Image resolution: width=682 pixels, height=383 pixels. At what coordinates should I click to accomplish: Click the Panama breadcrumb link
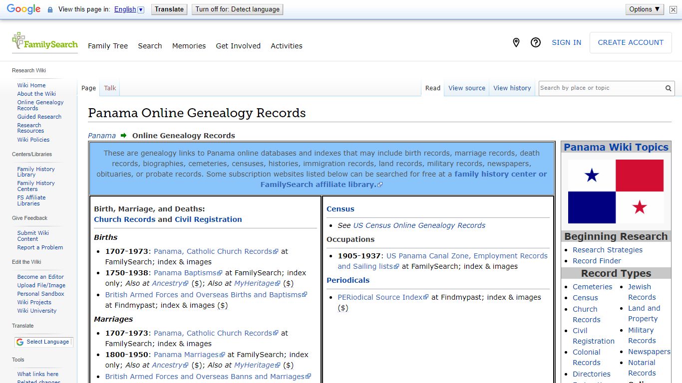pos(102,136)
